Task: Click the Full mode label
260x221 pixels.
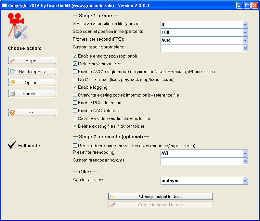Action: click(29, 146)
